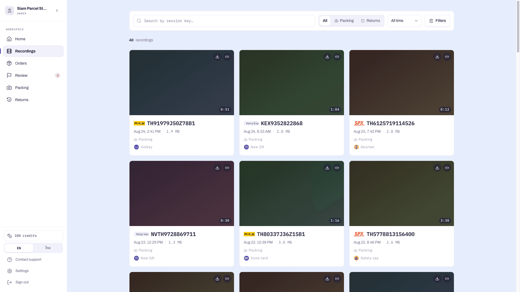Screen dimensions: 520x292
Task: Filter recordings by Packing tab
Action: (x=344, y=21)
